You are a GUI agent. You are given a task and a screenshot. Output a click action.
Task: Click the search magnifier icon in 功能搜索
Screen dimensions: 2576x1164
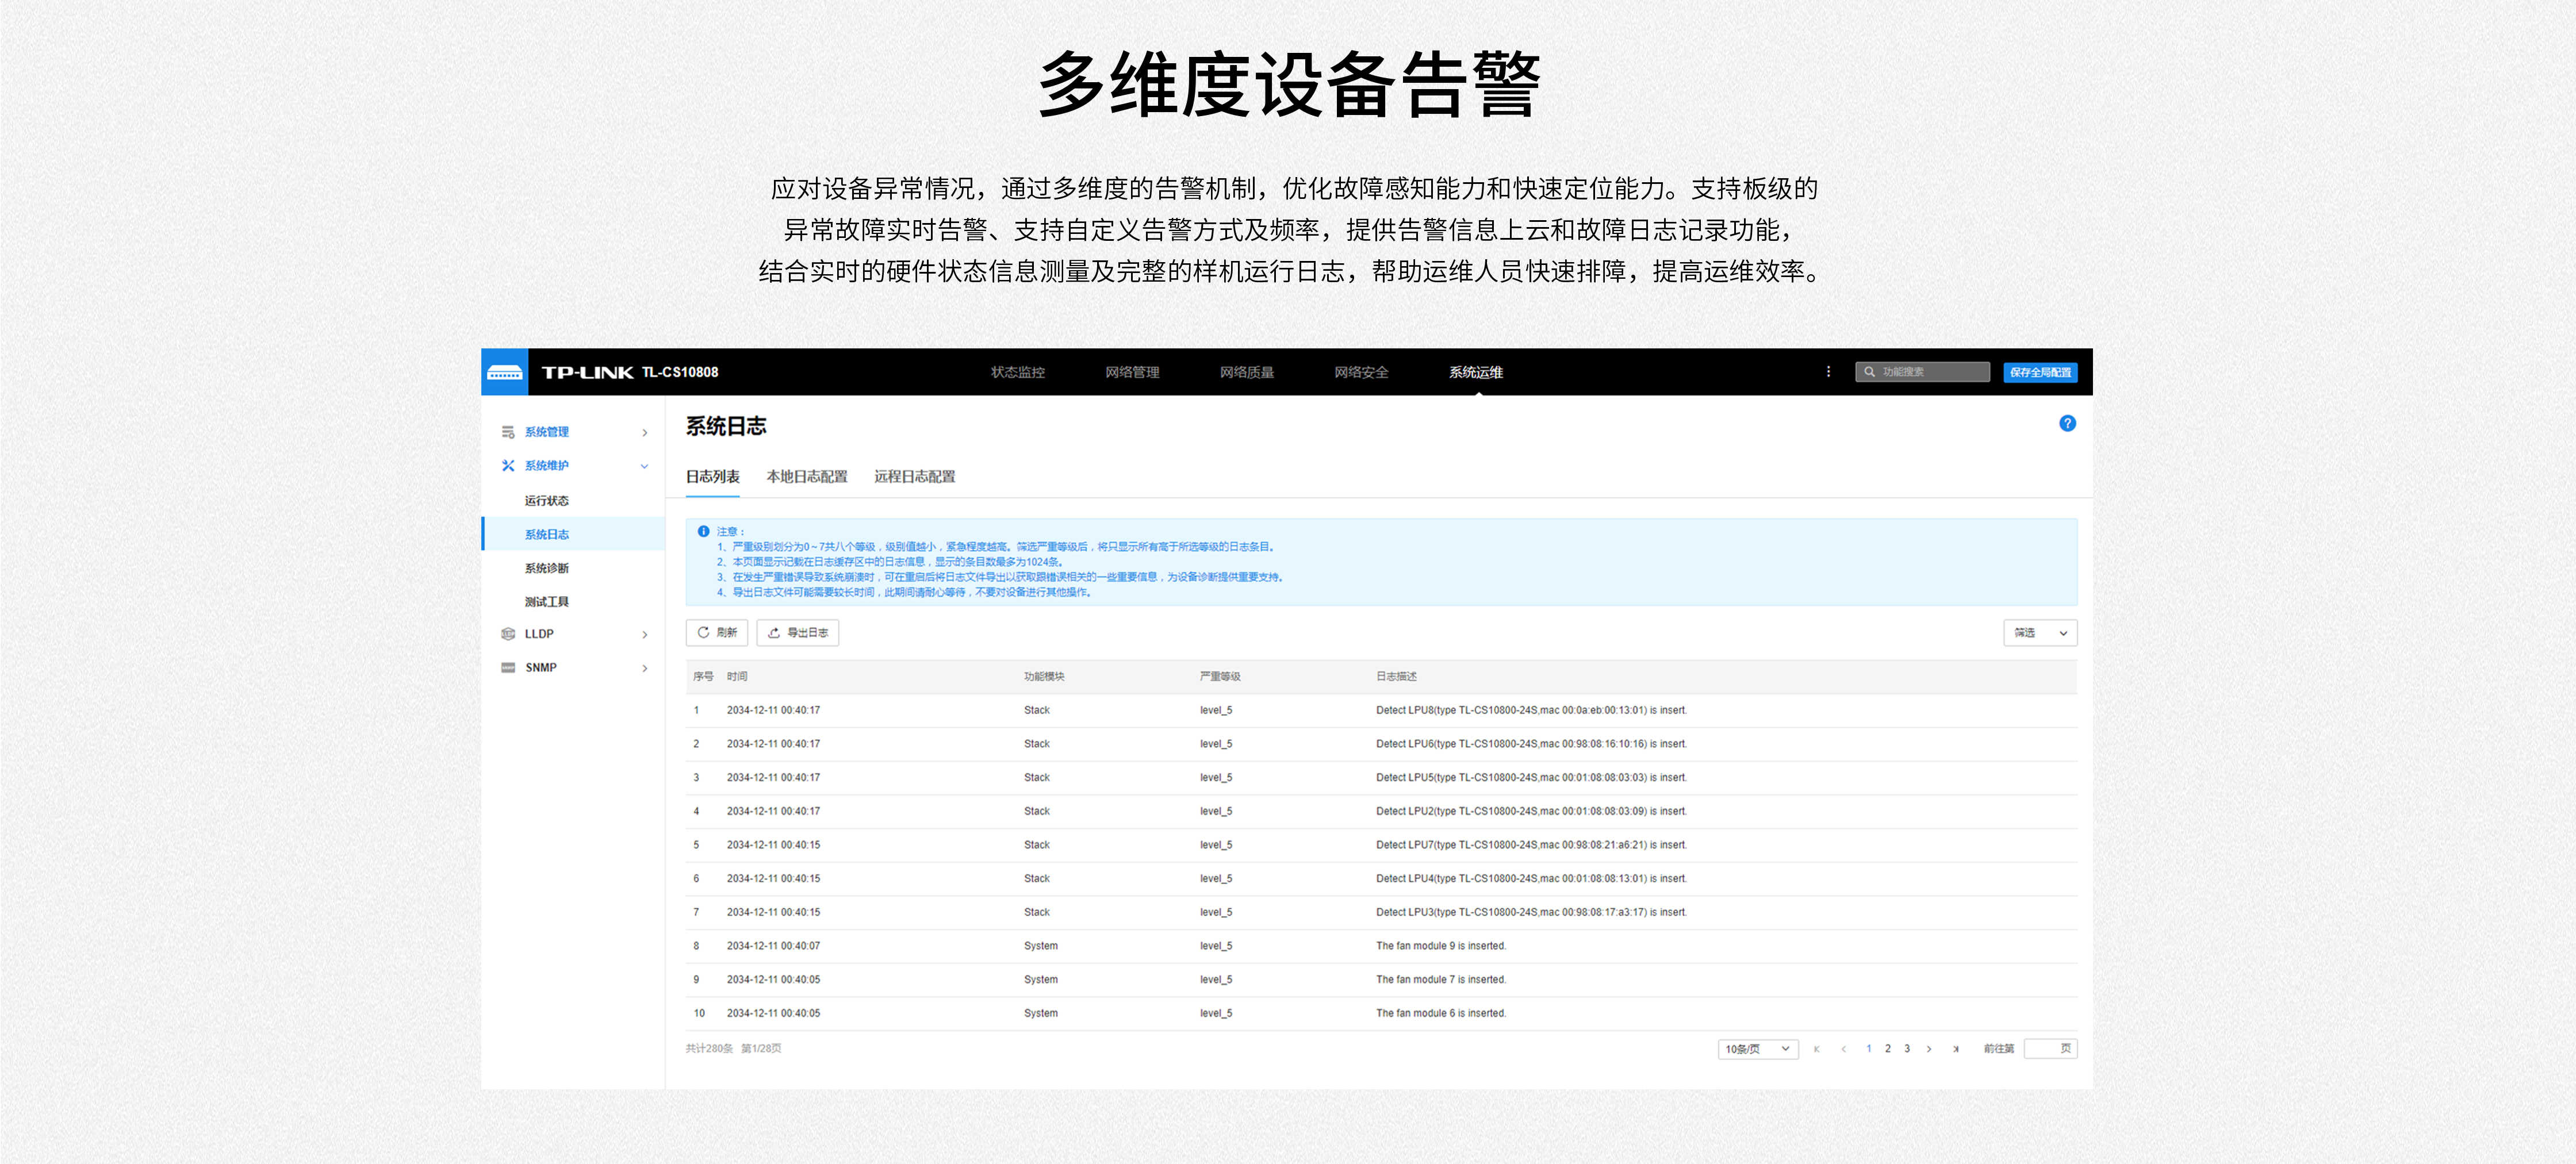(x=1869, y=372)
